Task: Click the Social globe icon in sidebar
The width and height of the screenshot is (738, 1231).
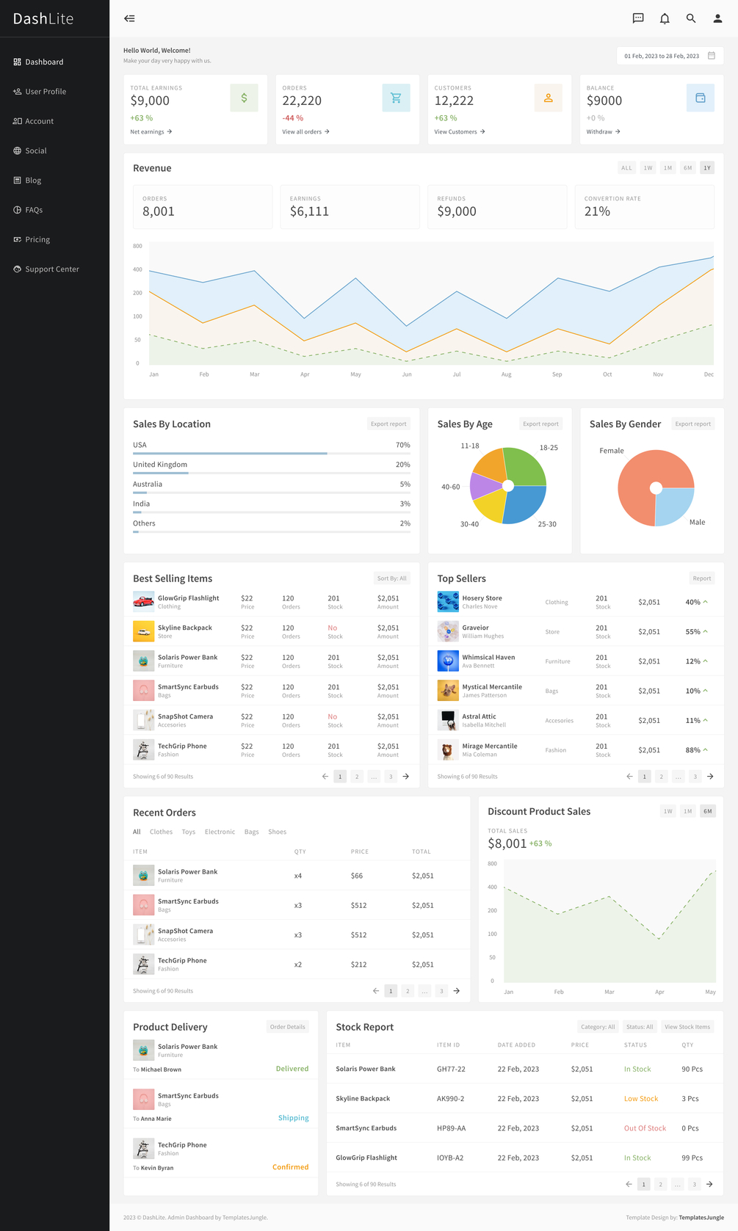Action: (x=17, y=150)
